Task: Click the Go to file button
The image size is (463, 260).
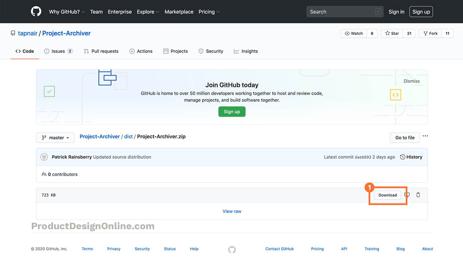Action: pos(405,138)
